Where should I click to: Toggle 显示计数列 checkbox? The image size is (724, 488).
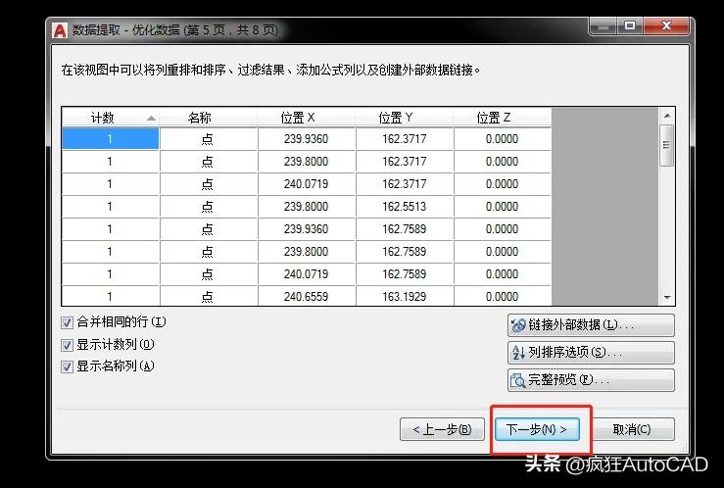pyautogui.click(x=67, y=344)
